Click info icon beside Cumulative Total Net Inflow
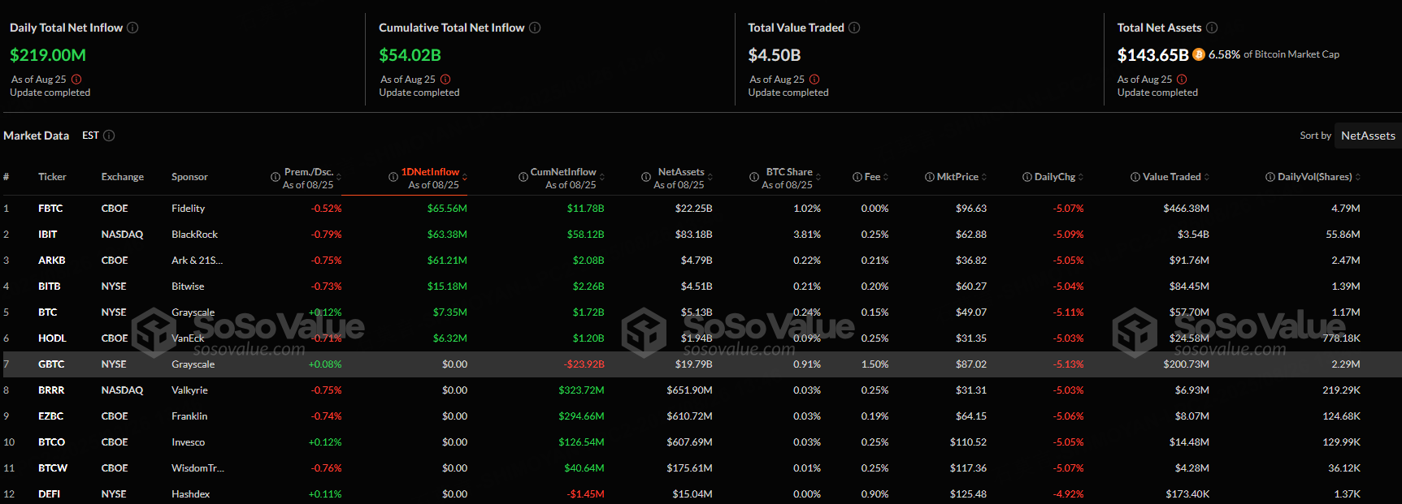 point(535,28)
